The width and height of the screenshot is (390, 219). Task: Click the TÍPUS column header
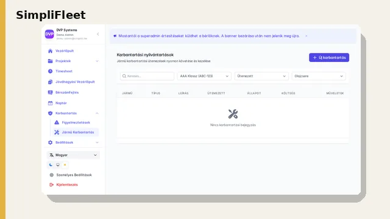(x=156, y=93)
